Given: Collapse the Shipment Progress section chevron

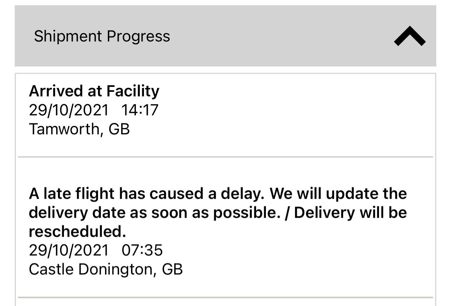Looking at the screenshot, I should click(410, 37).
